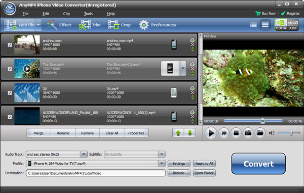This screenshot has height=193, width=304.
Task: Click the Rename button
Action: click(x=63, y=133)
